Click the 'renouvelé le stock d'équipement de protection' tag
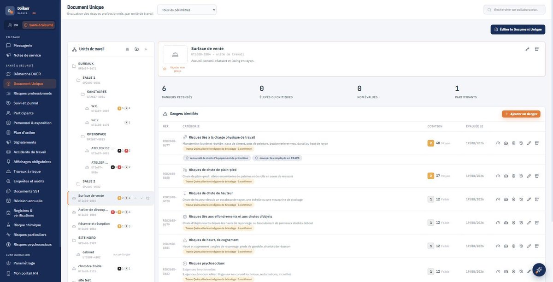The width and height of the screenshot is (553, 282). pos(217,158)
